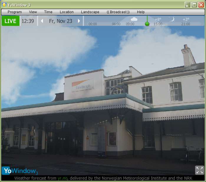Click the cloud weather icon on timeline
The width and height of the screenshot is (206, 182).
pyautogui.click(x=134, y=19)
